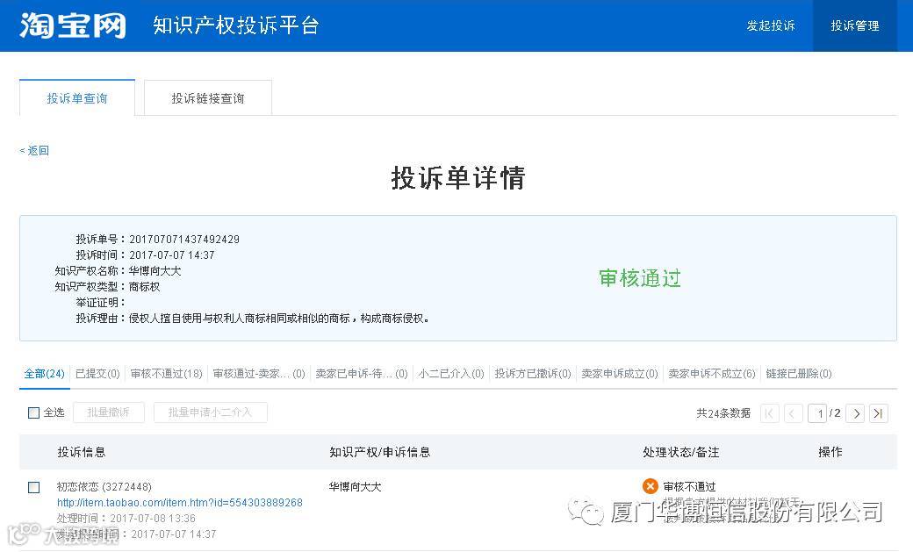The height and width of the screenshot is (552, 913).
Task: Click 处理时间 2017-07-08 13:36 text
Action: coord(126,519)
